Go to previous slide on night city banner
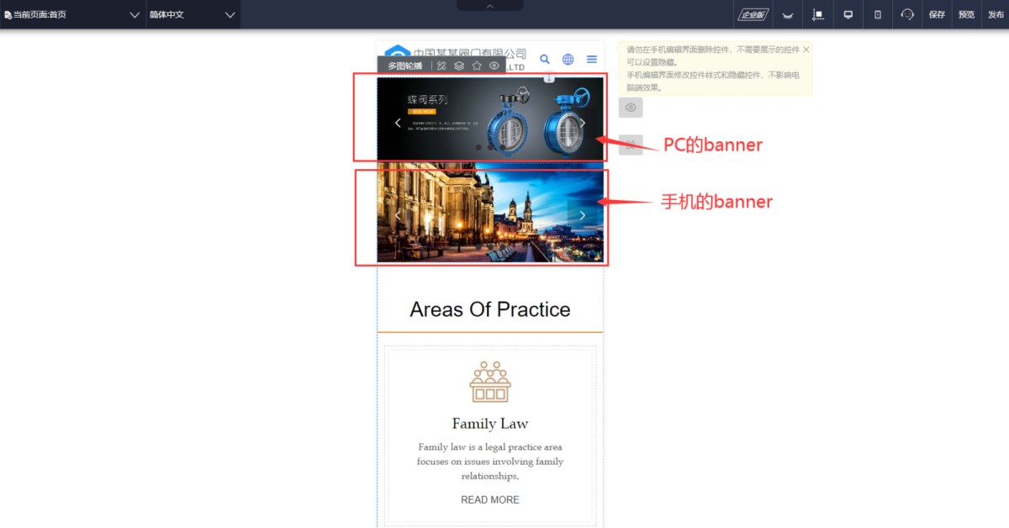 pos(398,215)
